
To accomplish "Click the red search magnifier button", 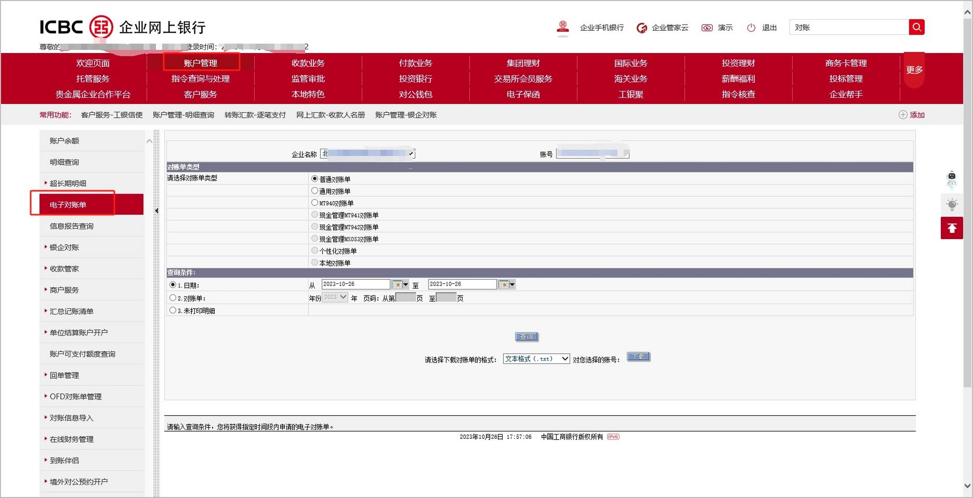I will tap(916, 27).
